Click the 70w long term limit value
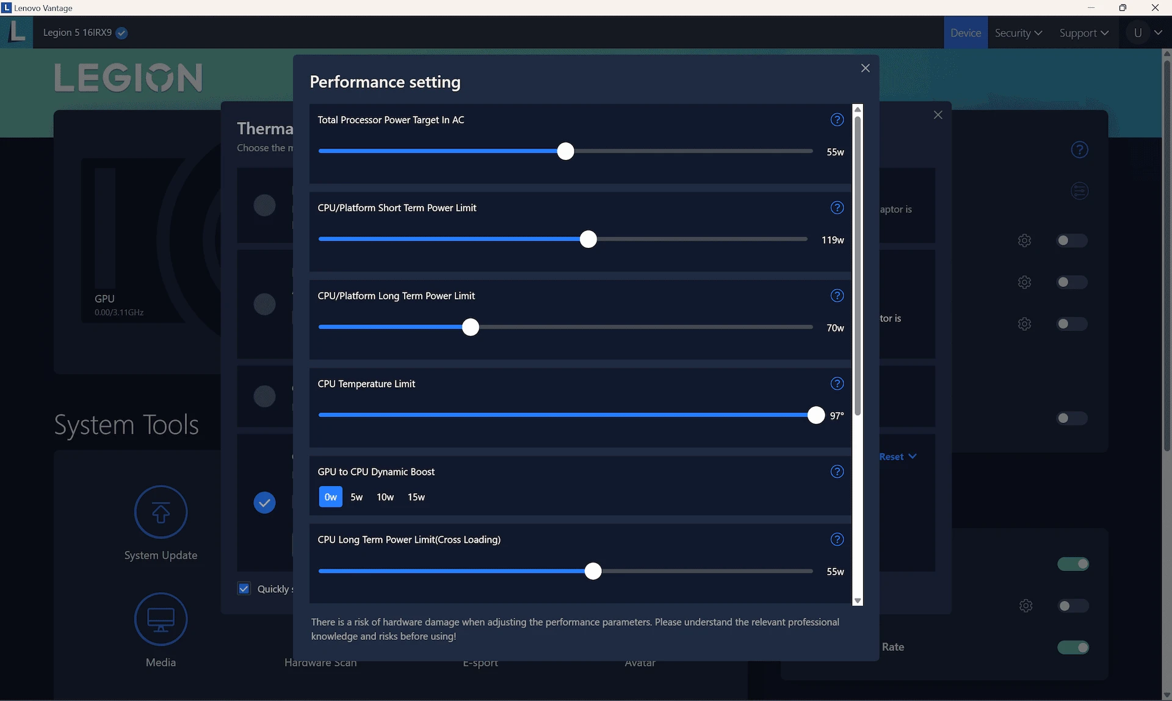This screenshot has width=1172, height=701. point(835,328)
